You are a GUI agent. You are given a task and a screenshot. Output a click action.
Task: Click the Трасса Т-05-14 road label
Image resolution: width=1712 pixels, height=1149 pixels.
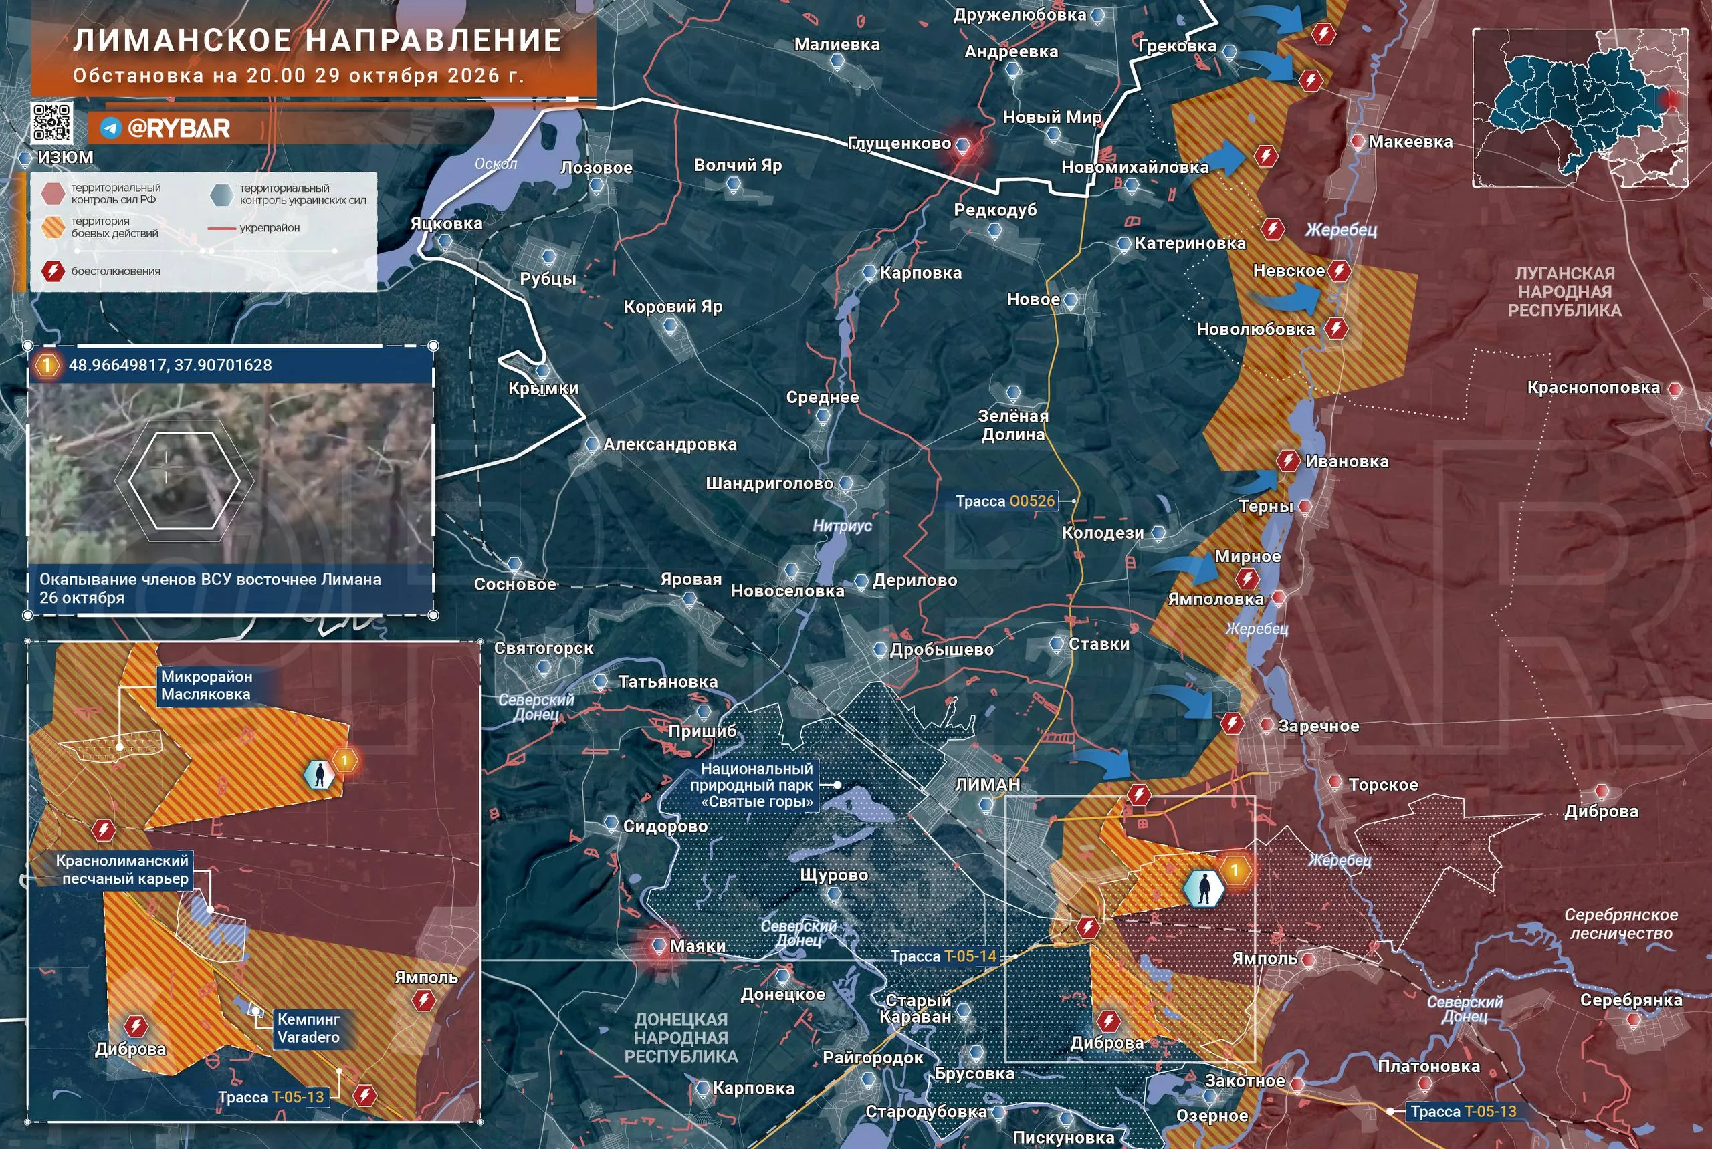(x=944, y=956)
